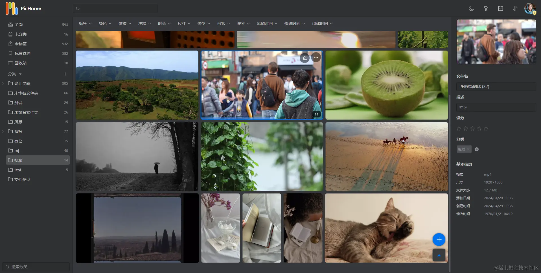Open the 注释 filter dropdown

click(144, 23)
